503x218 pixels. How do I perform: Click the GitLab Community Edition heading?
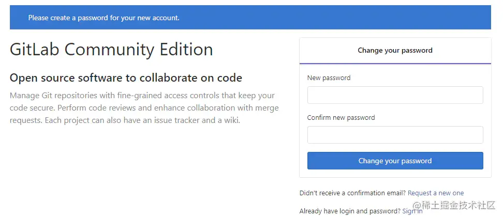[111, 50]
